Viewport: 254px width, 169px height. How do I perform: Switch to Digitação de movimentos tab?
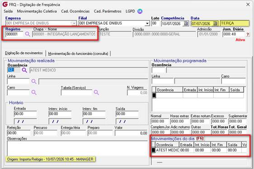tap(24, 53)
